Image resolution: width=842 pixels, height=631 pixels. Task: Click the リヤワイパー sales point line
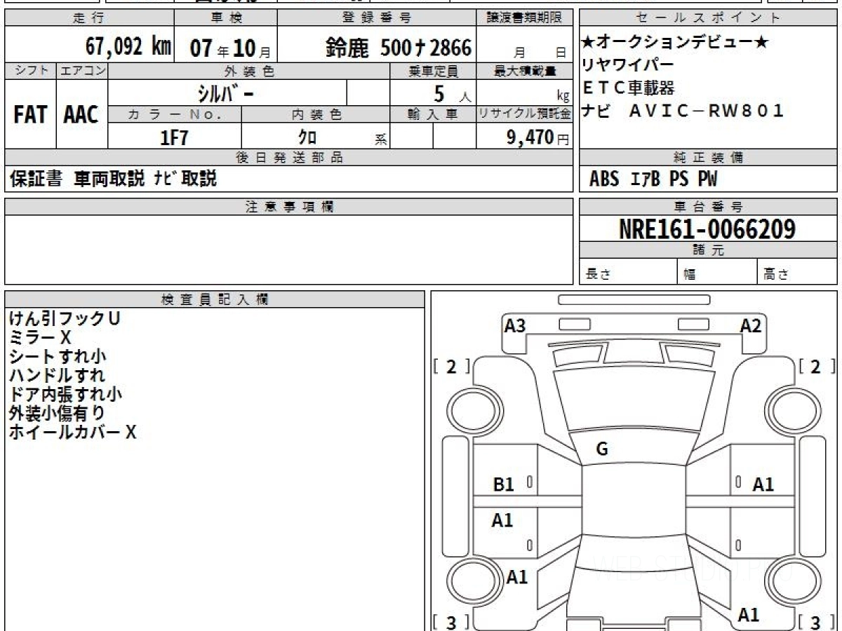pos(628,65)
